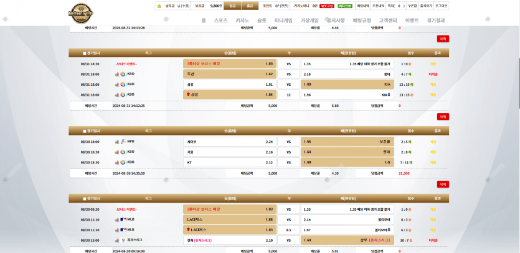Click the winning amount 21,500
This screenshot has width=520, height=253.
pos(404,173)
